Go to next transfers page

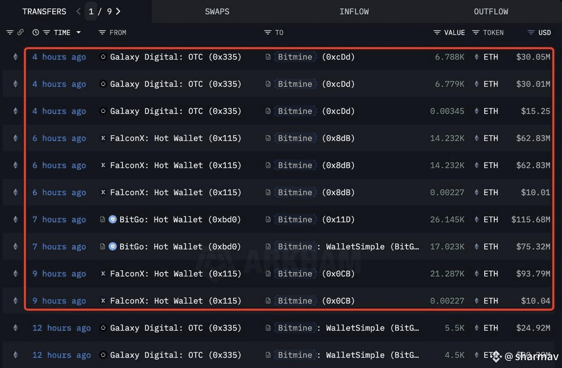tap(118, 11)
